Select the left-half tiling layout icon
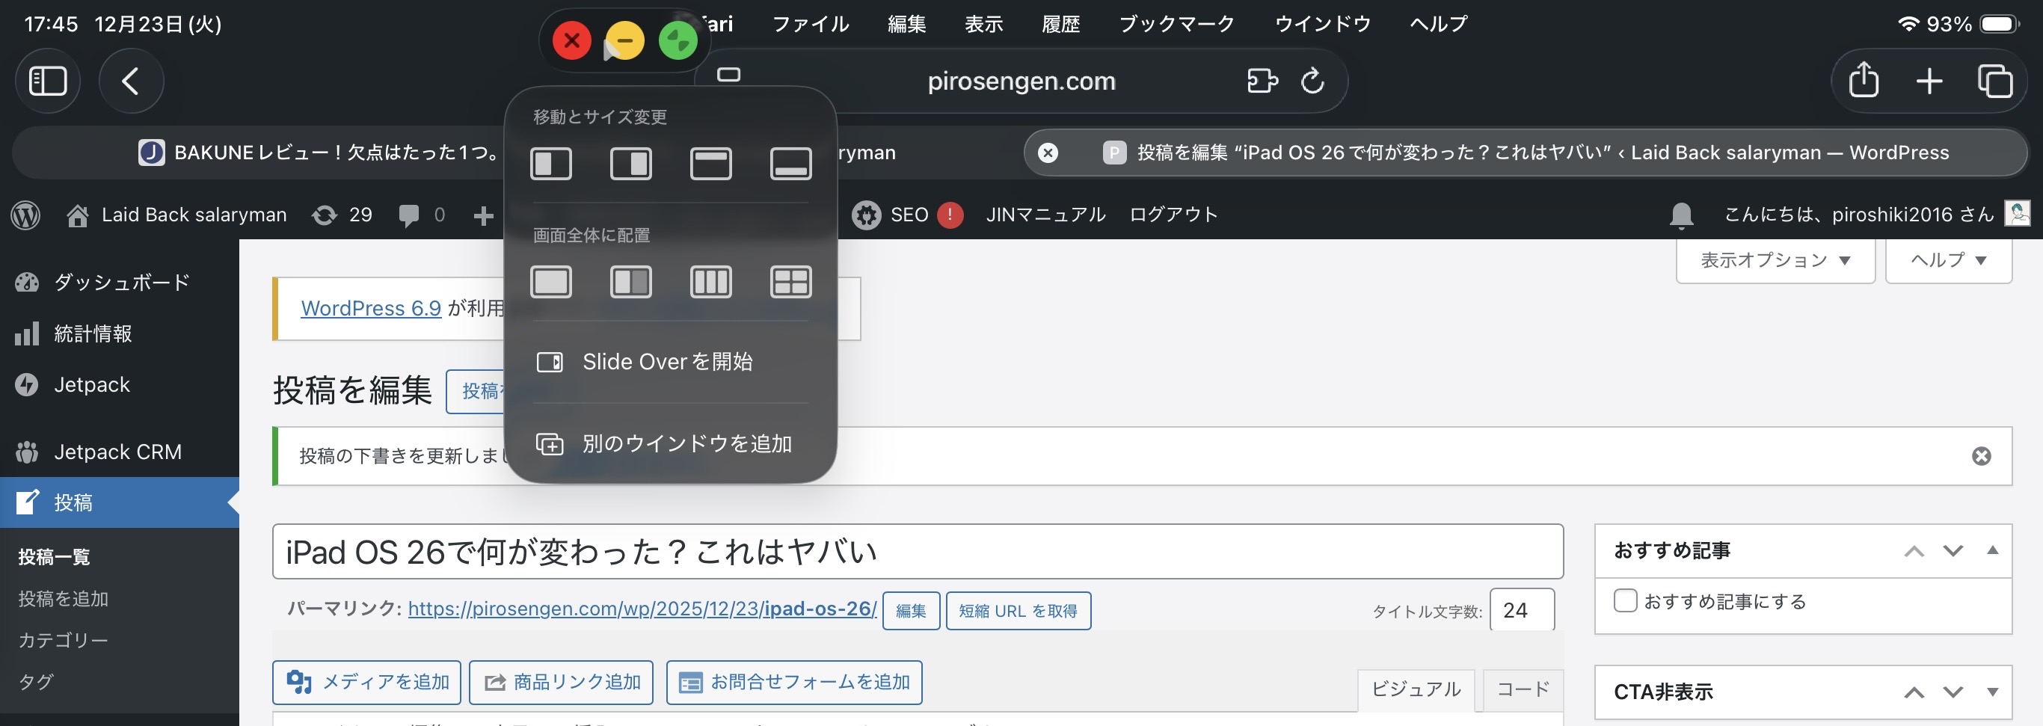This screenshot has width=2043, height=726. (551, 164)
